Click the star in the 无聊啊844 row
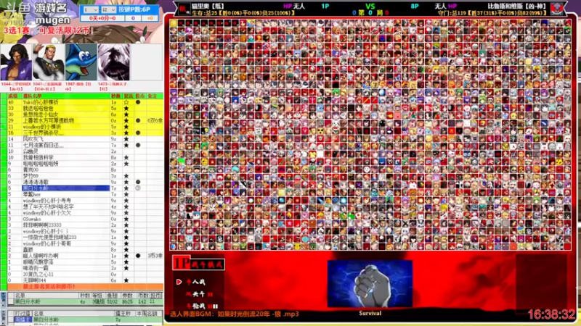Viewport: 581px width, 326px height. (x=126, y=280)
